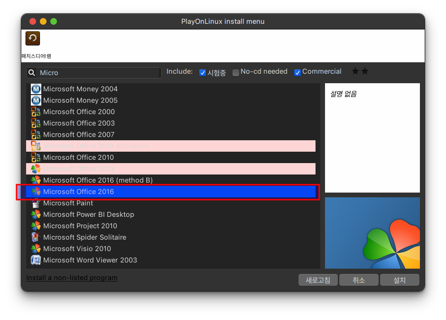Click the Microsoft Spider Solitaire icon
Image resolution: width=446 pixels, height=320 pixels.
point(36,237)
